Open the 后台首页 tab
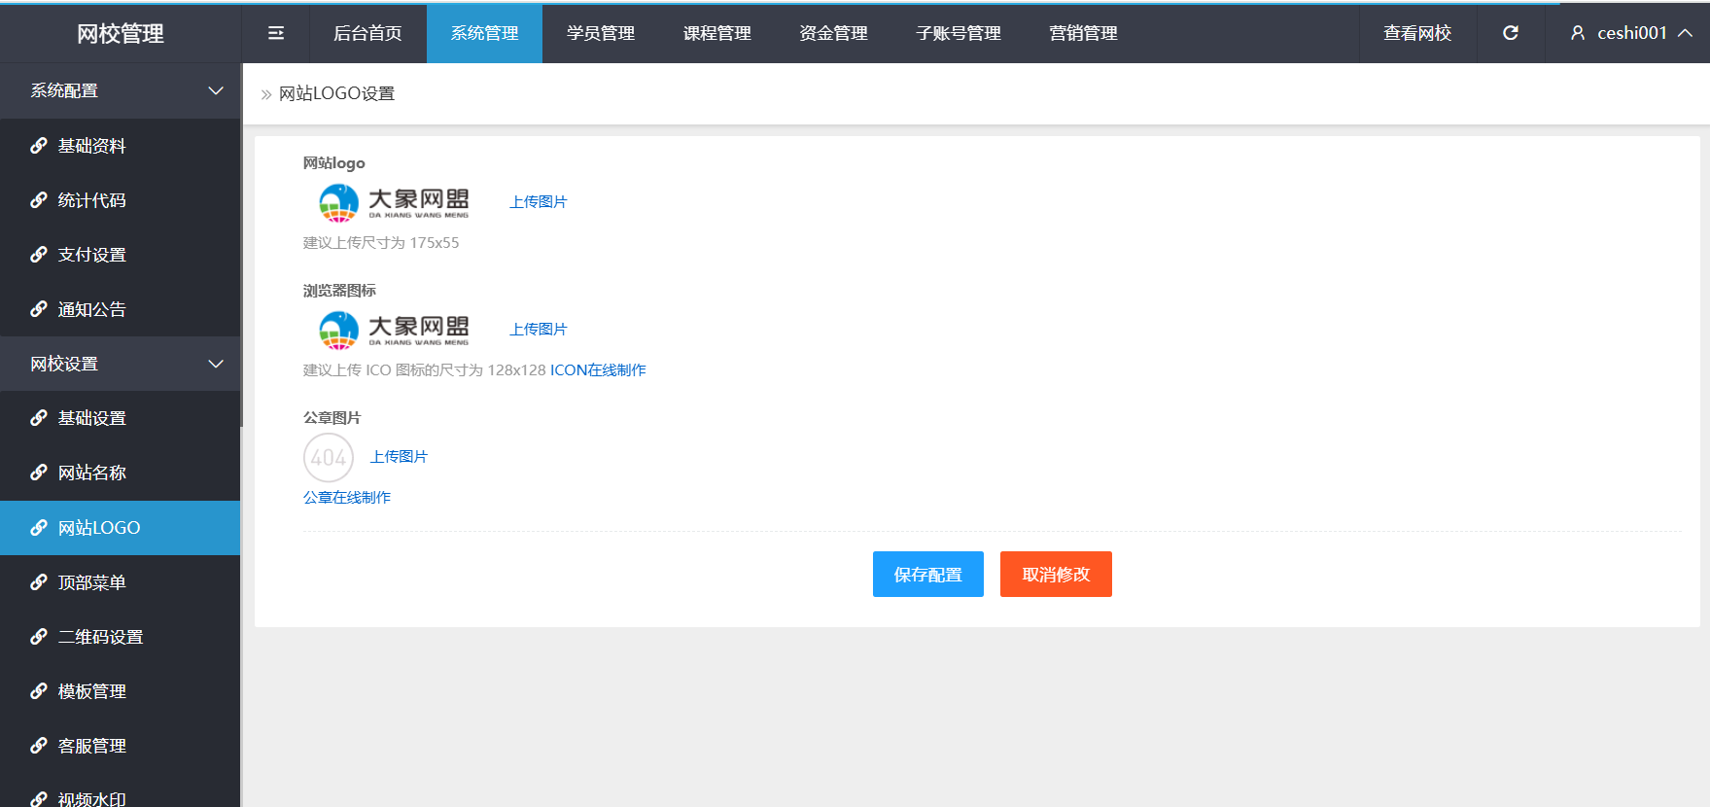Image resolution: width=1710 pixels, height=807 pixels. [x=367, y=33]
